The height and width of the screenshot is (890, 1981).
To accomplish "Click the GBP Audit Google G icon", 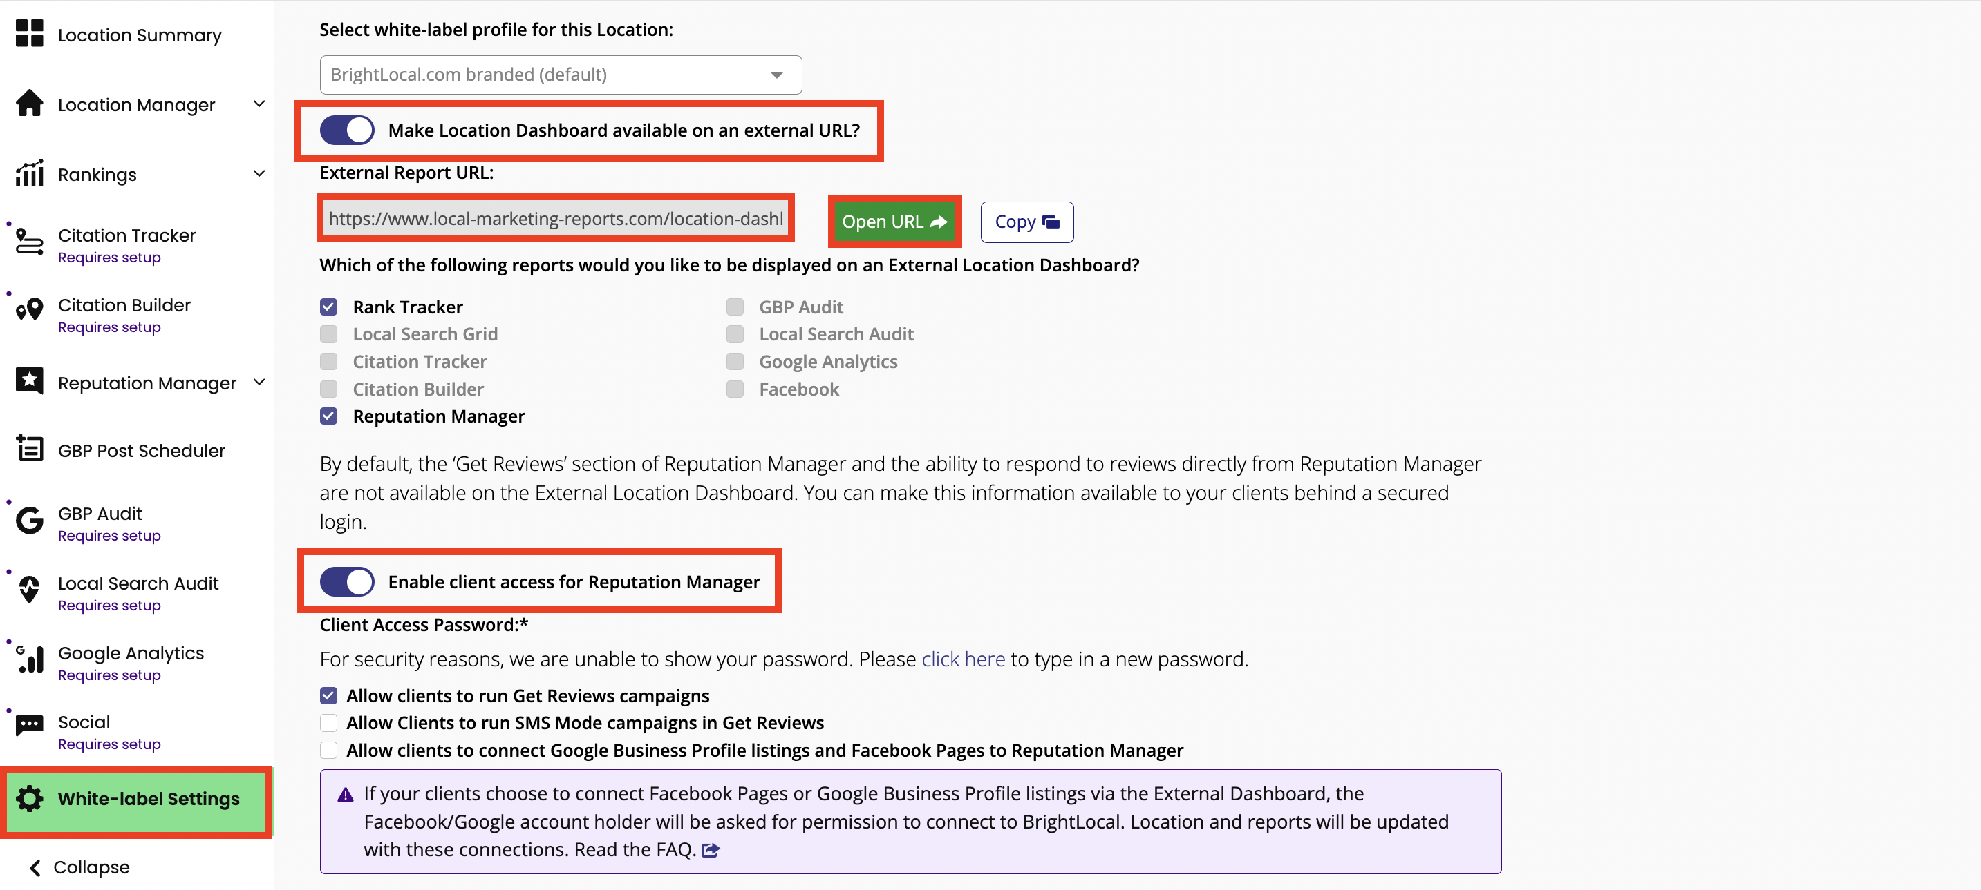I will point(29,520).
